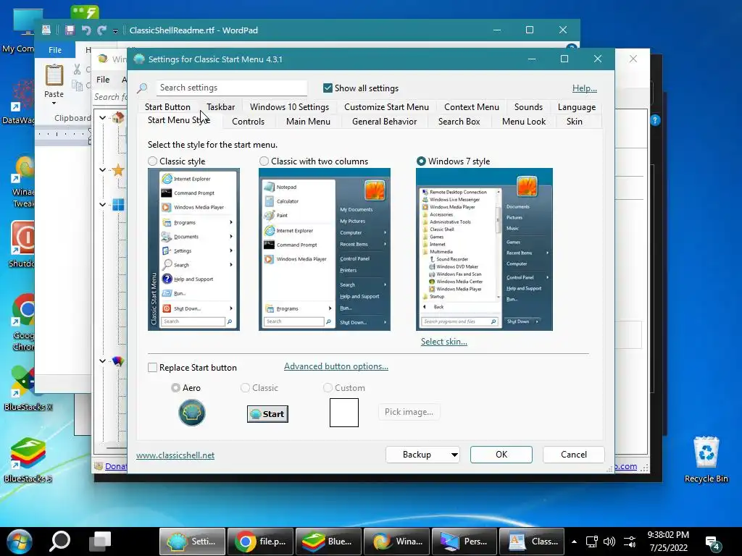Open WordPad quick access customize dropdown arrow

pyautogui.click(x=115, y=31)
